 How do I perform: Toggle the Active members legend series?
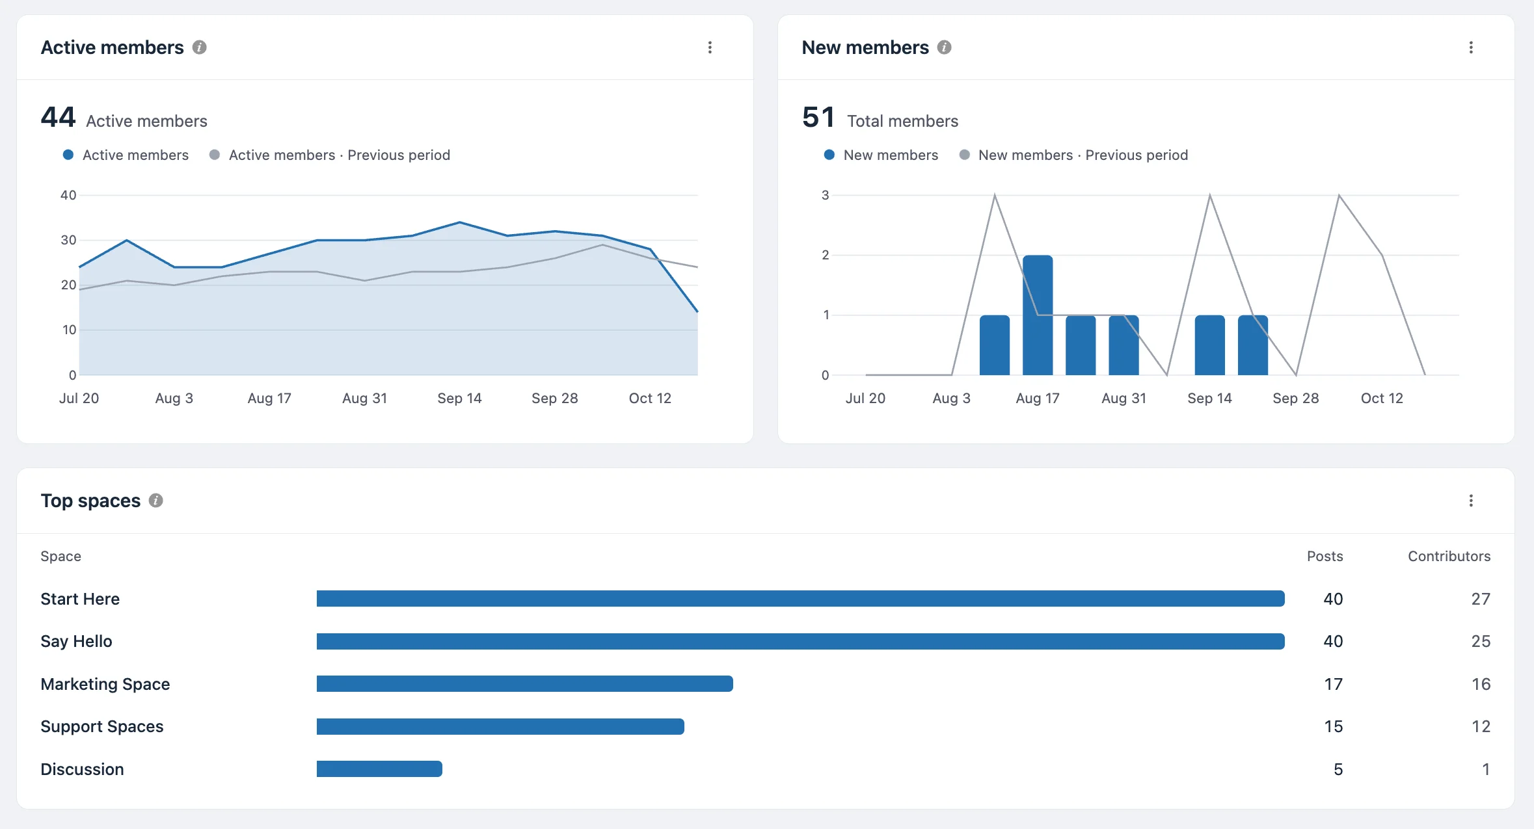point(126,155)
